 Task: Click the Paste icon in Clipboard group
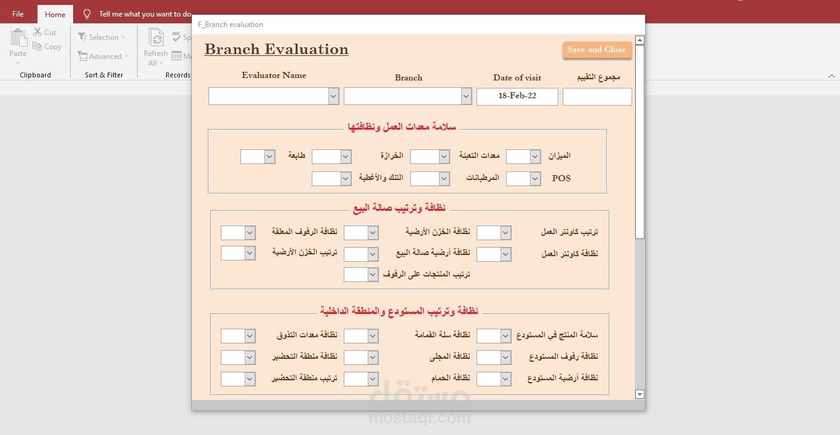(x=18, y=38)
